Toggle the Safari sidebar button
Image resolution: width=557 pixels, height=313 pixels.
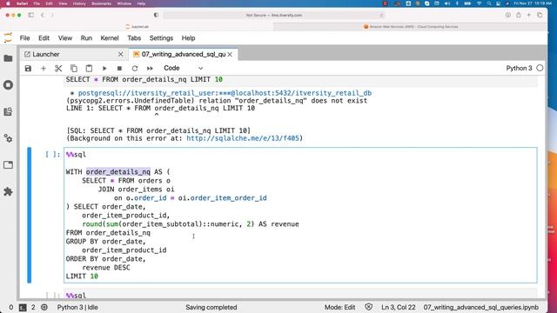pyautogui.click(x=31, y=15)
